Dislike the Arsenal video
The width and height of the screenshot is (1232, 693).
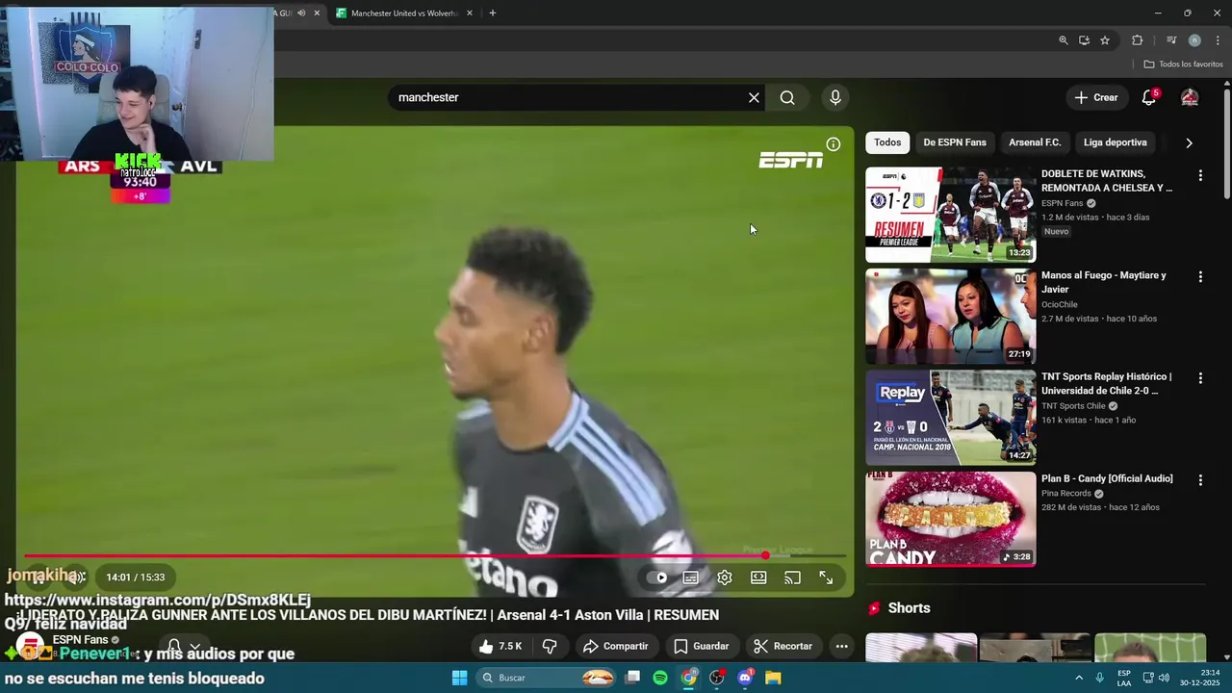click(x=550, y=646)
